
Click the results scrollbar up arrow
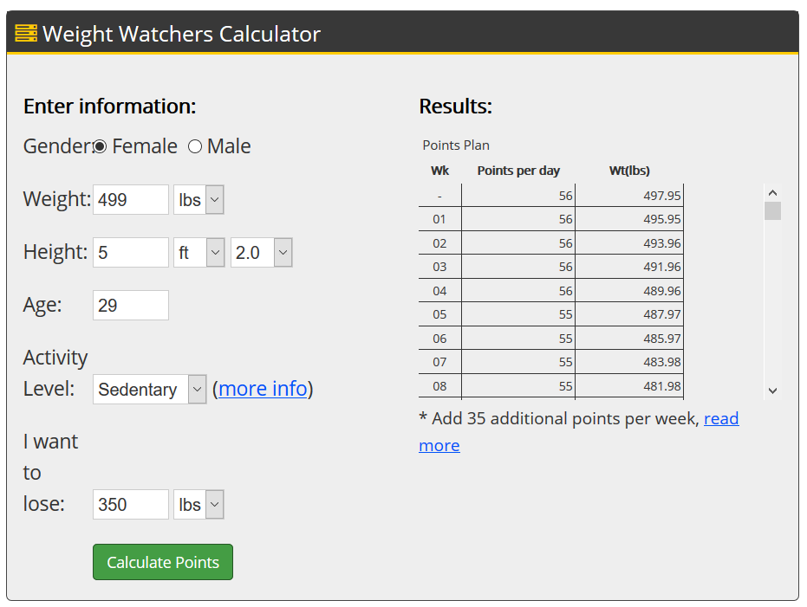772,193
